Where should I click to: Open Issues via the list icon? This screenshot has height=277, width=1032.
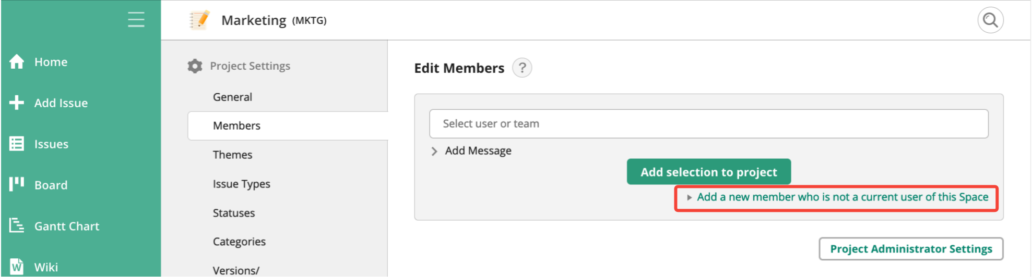17,144
